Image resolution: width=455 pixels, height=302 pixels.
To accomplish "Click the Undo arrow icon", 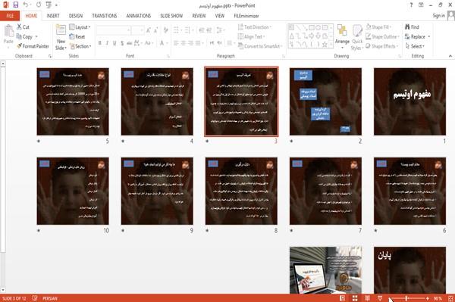I will pos(26,5).
